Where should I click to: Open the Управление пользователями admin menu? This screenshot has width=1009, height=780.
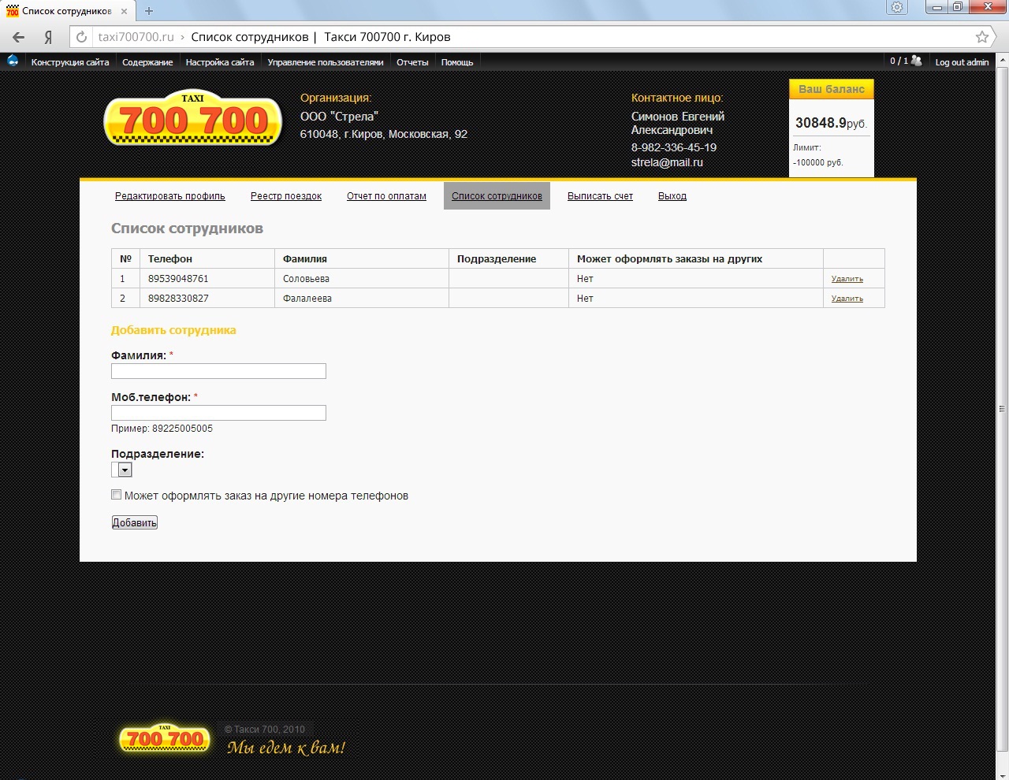click(x=325, y=62)
